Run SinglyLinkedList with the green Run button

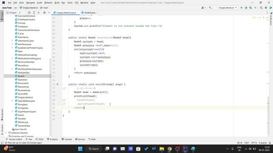(241, 8)
